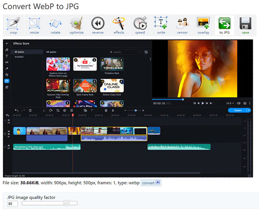Click the JPG quality factor input box
The height and width of the screenshot is (211, 259).
tap(13, 204)
